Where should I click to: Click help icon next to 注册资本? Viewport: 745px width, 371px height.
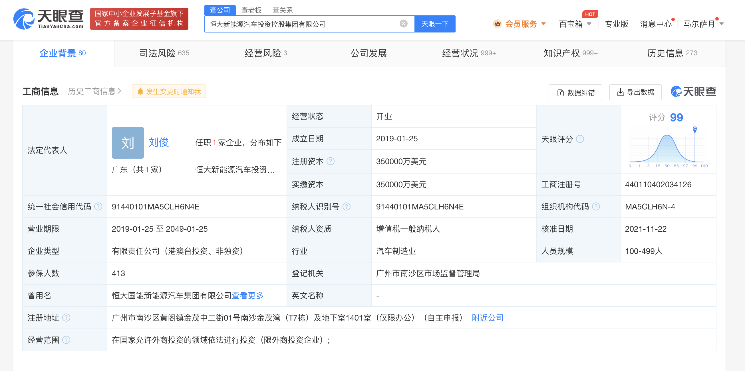coord(330,161)
